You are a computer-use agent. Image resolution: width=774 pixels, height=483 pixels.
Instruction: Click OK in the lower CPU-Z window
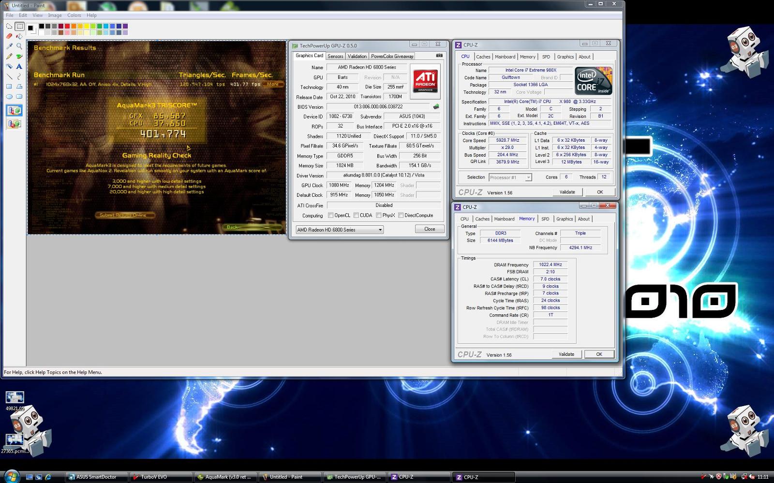tap(599, 354)
